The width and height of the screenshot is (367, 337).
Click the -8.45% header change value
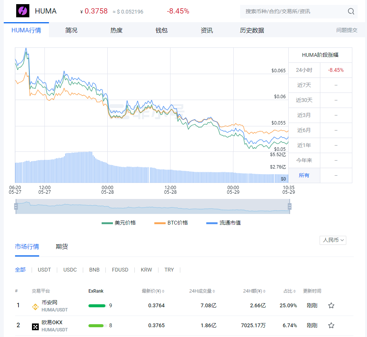[178, 11]
